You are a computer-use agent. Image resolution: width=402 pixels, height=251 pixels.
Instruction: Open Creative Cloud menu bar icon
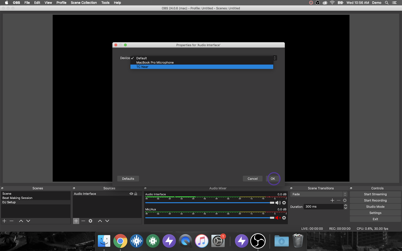click(325, 3)
